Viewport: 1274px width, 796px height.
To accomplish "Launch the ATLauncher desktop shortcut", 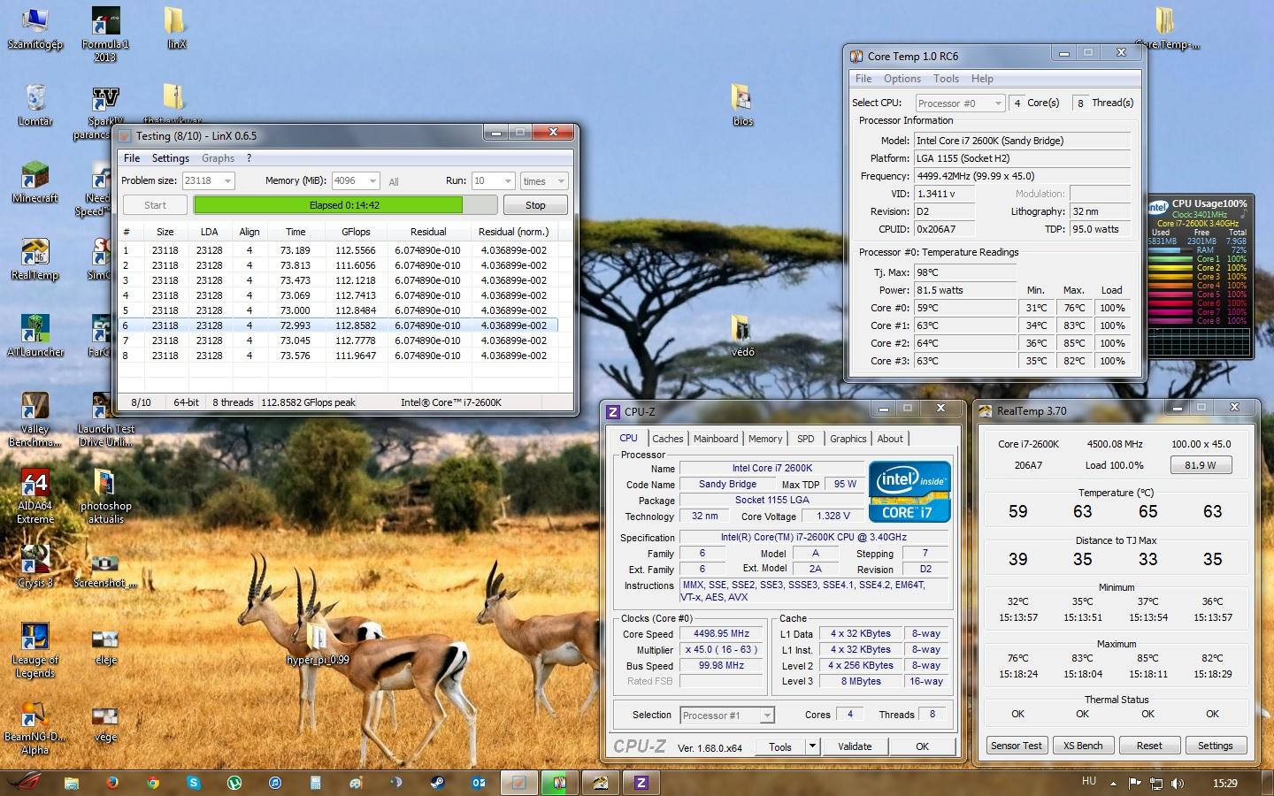I will 35,336.
